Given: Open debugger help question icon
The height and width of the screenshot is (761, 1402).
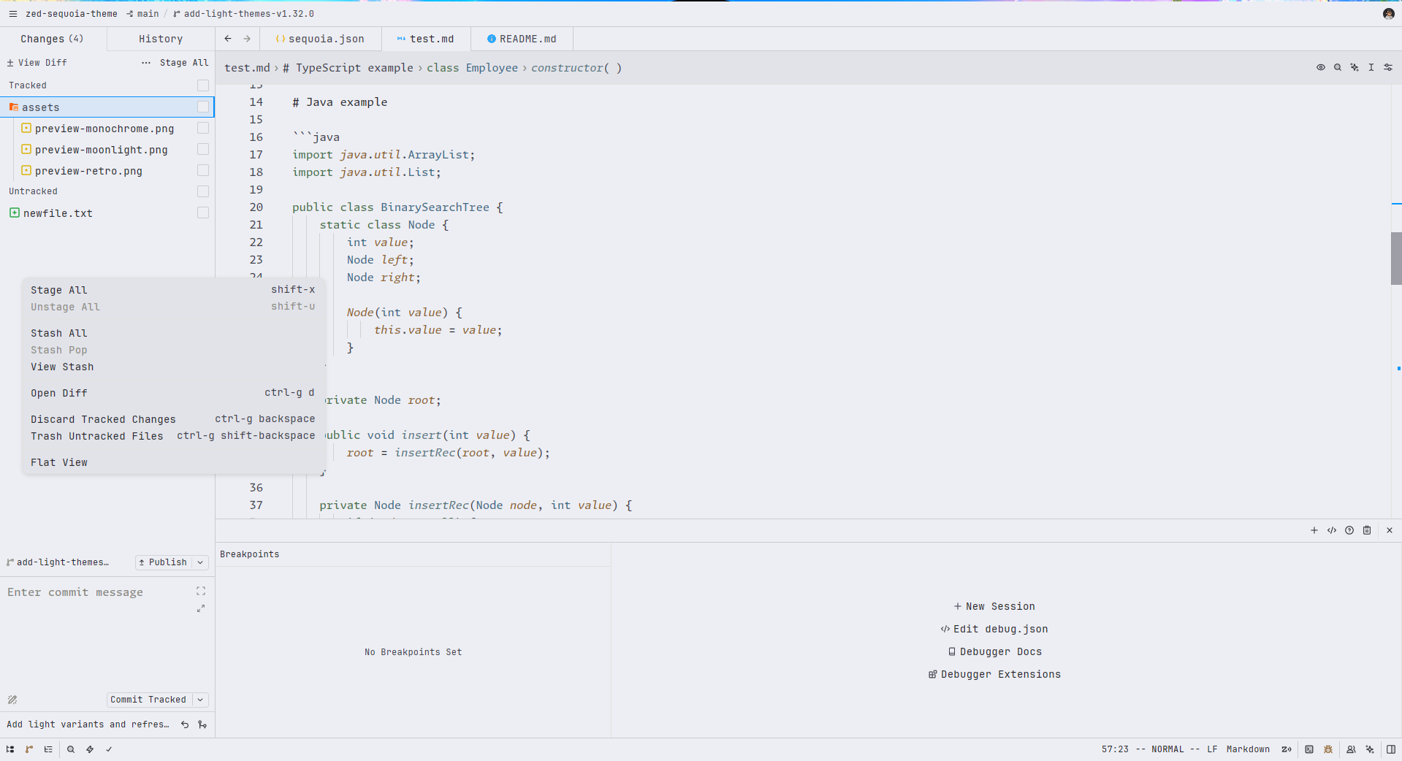Looking at the screenshot, I should click(1349, 530).
